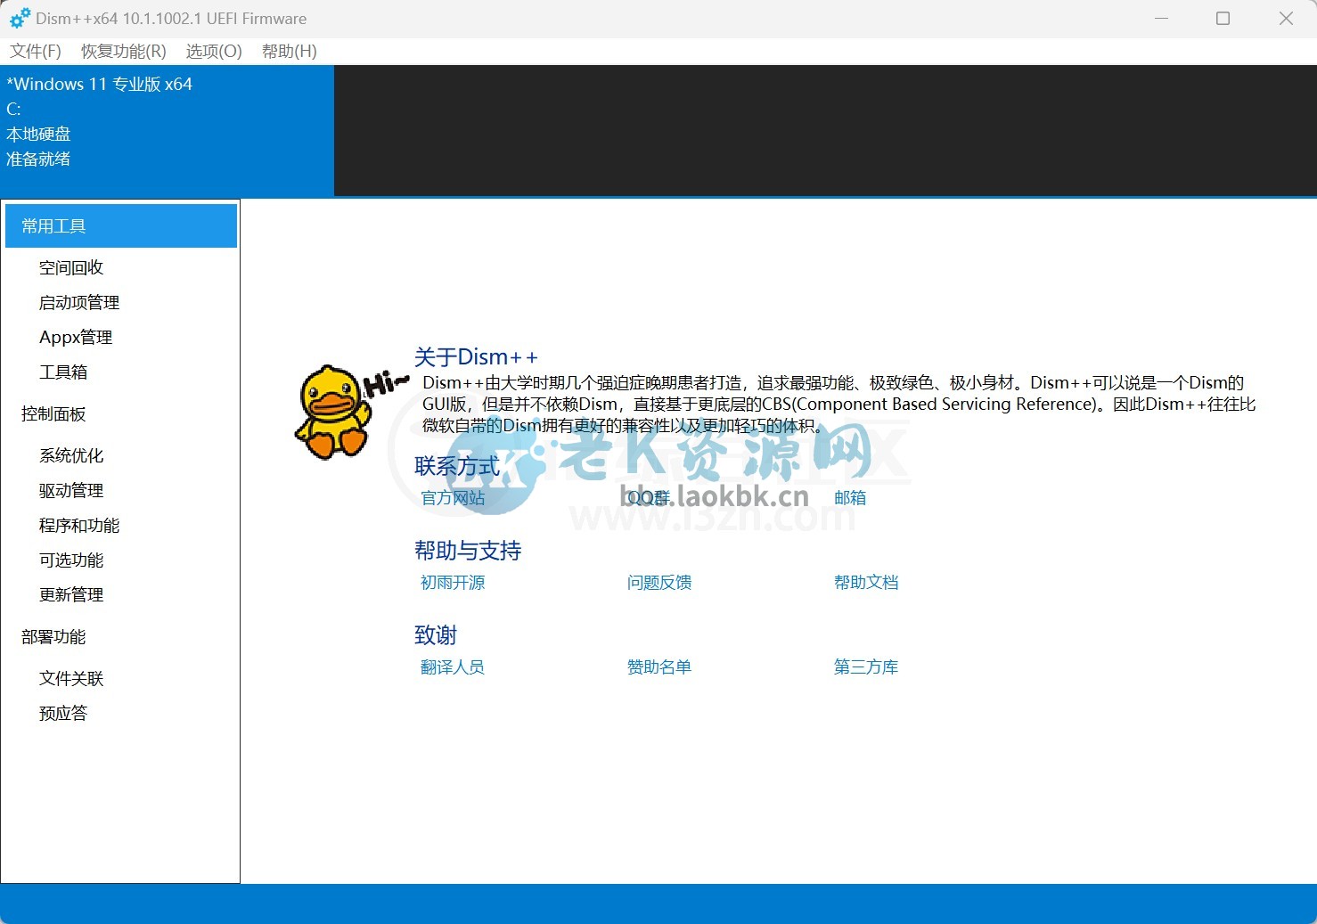
Task: Click the 部署功能 section header
Action: (53, 636)
